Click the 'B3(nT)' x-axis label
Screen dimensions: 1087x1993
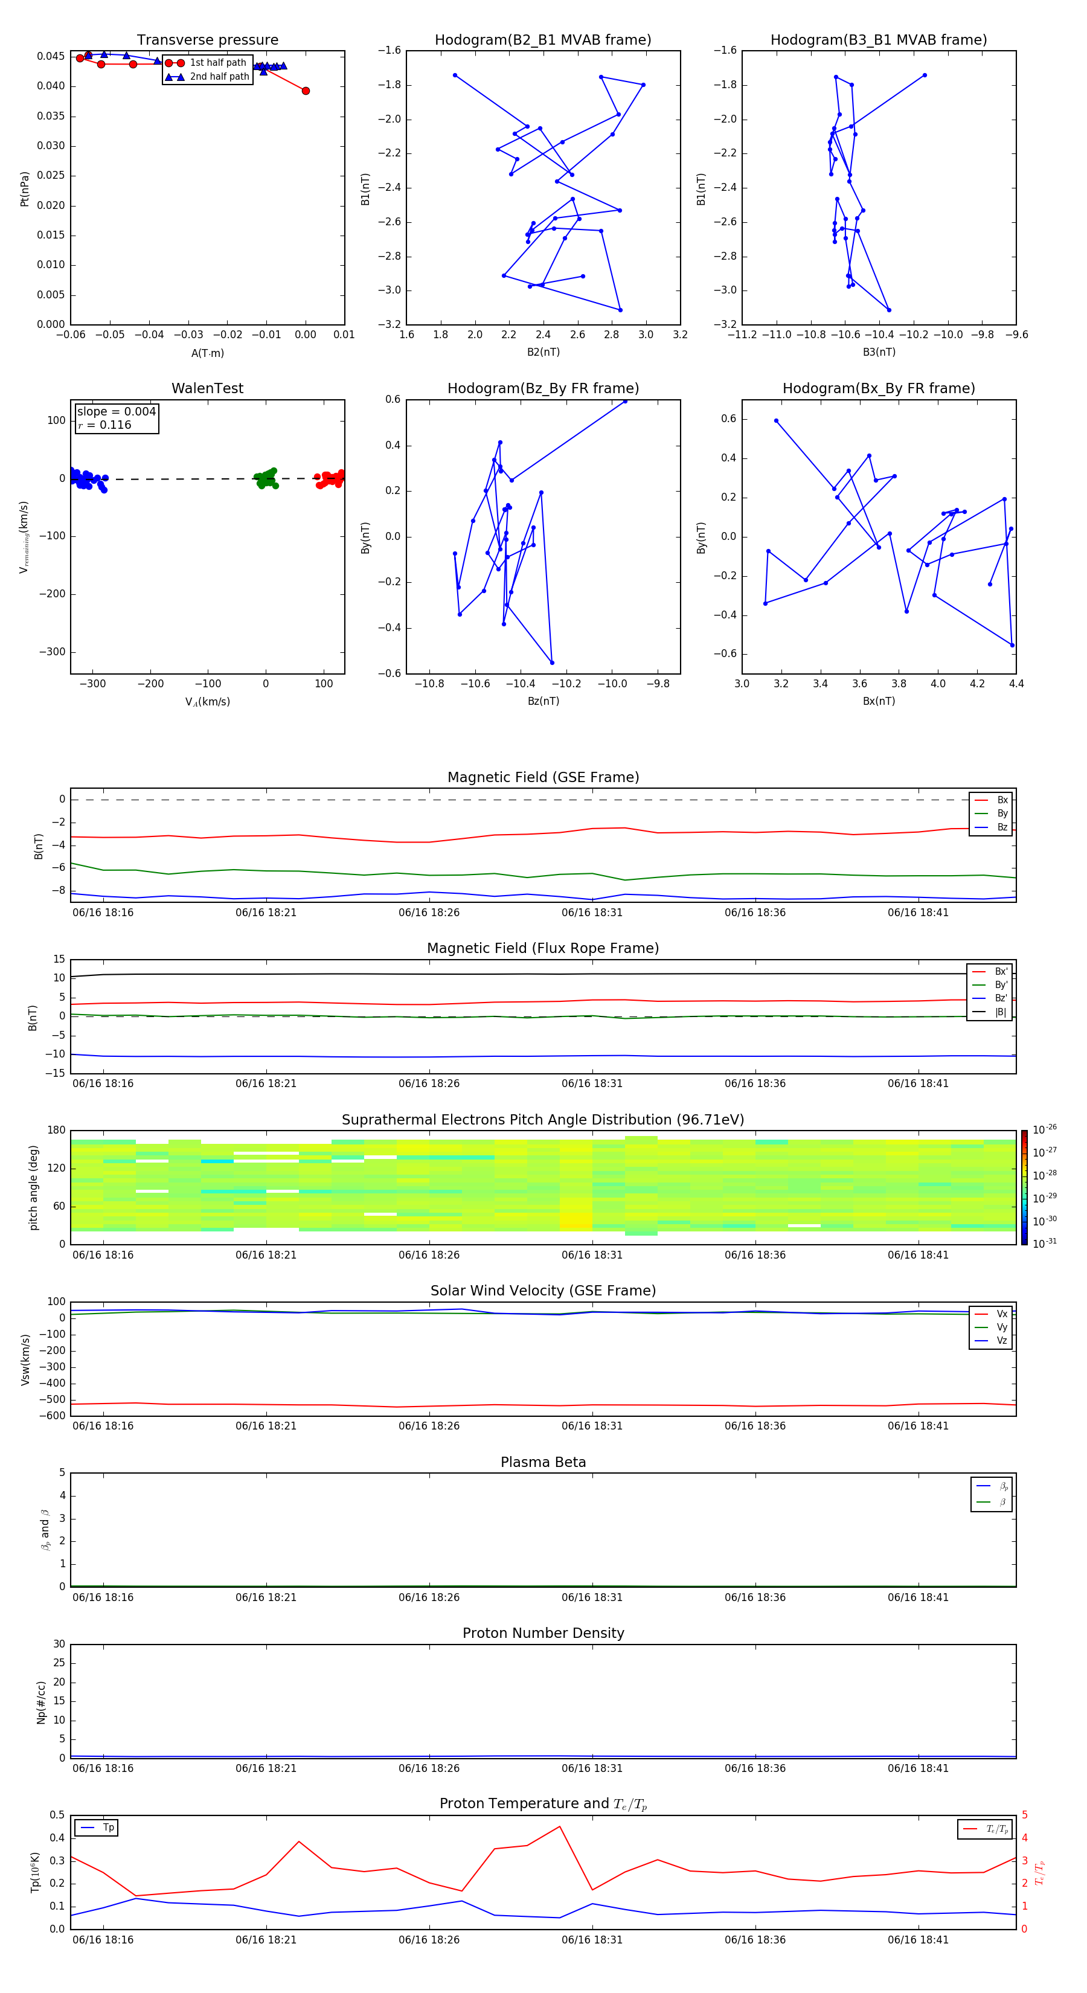[x=879, y=352]
